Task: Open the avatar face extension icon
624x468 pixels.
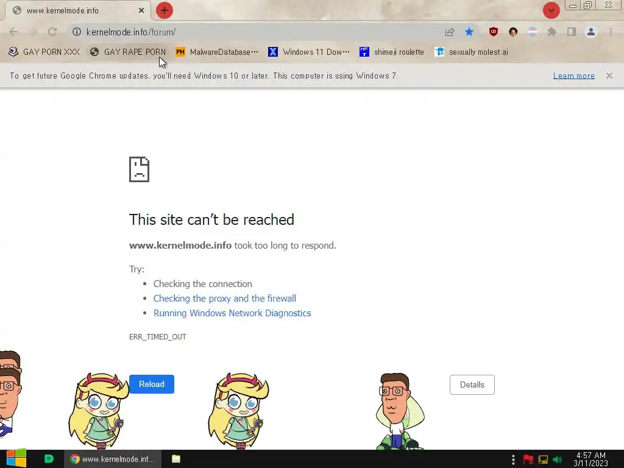Action: click(513, 32)
